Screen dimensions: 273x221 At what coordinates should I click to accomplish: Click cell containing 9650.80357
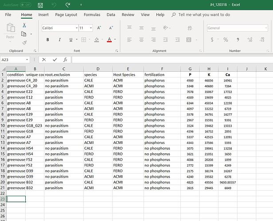[228, 182]
